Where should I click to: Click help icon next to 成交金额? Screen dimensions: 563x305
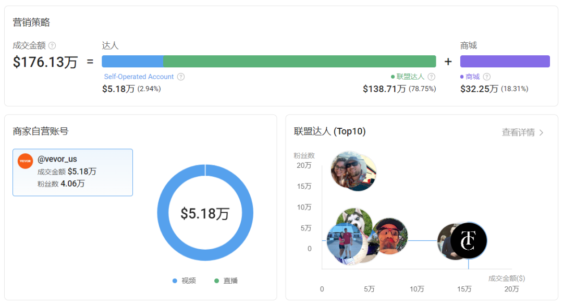coord(52,46)
